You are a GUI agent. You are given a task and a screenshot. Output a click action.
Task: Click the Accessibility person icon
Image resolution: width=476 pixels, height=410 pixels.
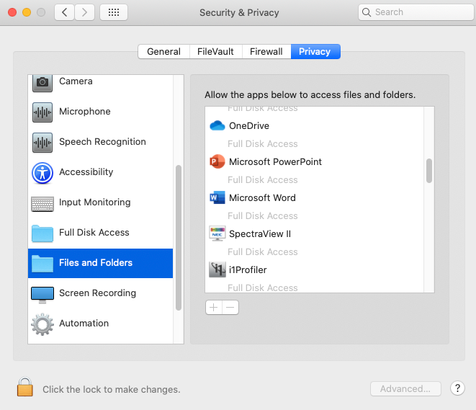click(42, 173)
